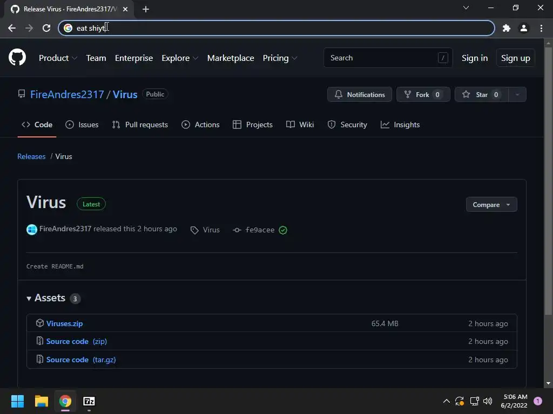This screenshot has height=414, width=553.
Task: Expand the Explore dropdown menu
Action: coord(180,58)
